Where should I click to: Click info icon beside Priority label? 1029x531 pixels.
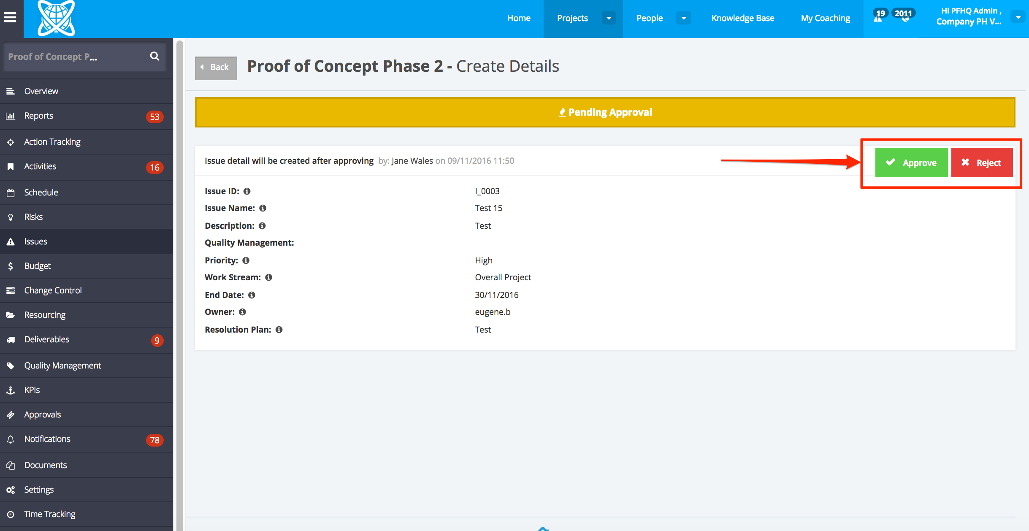point(246,260)
